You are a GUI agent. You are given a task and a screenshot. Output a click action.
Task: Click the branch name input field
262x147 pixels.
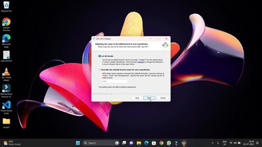(115, 81)
